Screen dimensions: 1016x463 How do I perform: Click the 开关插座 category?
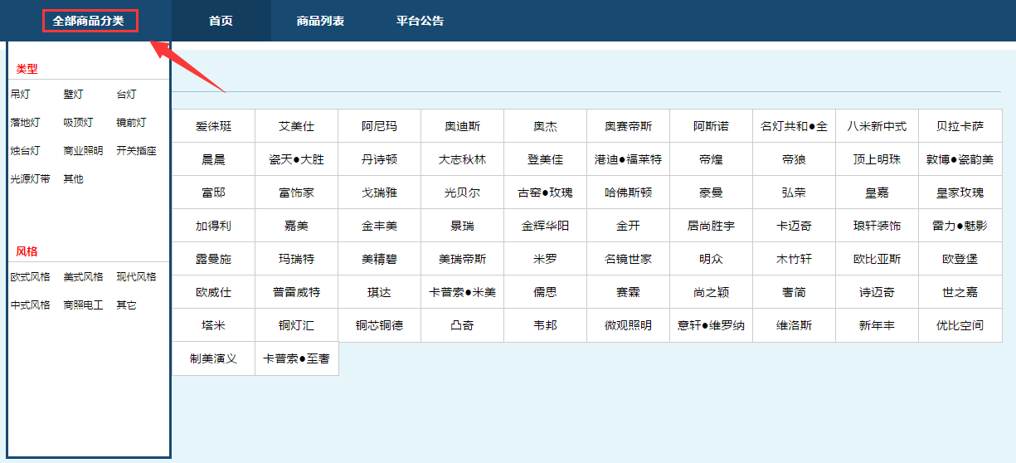[x=136, y=151]
